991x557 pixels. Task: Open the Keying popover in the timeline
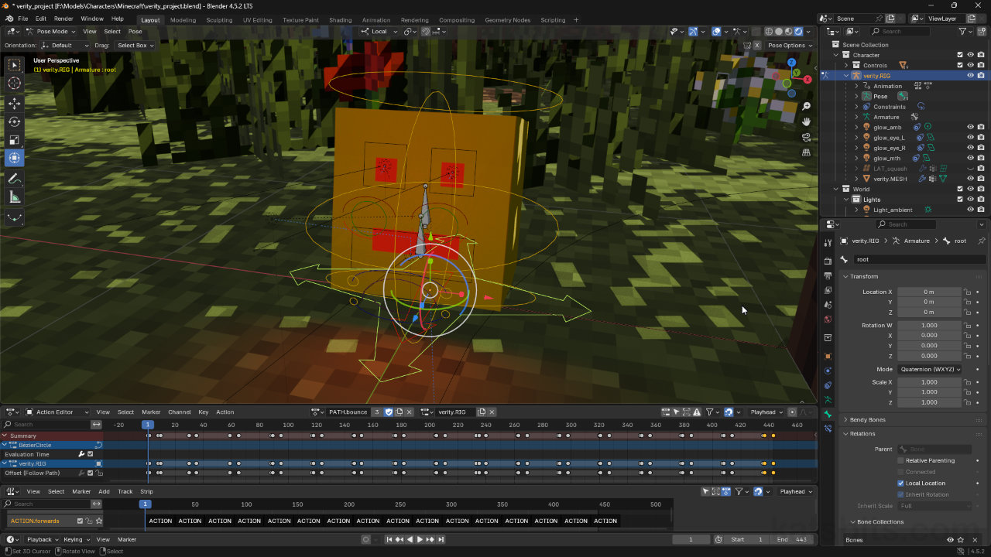(x=75, y=539)
